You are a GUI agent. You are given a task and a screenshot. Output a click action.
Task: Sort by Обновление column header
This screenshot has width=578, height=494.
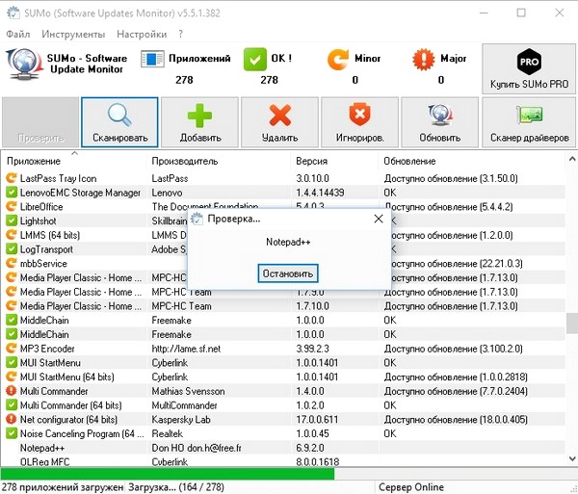472,161
